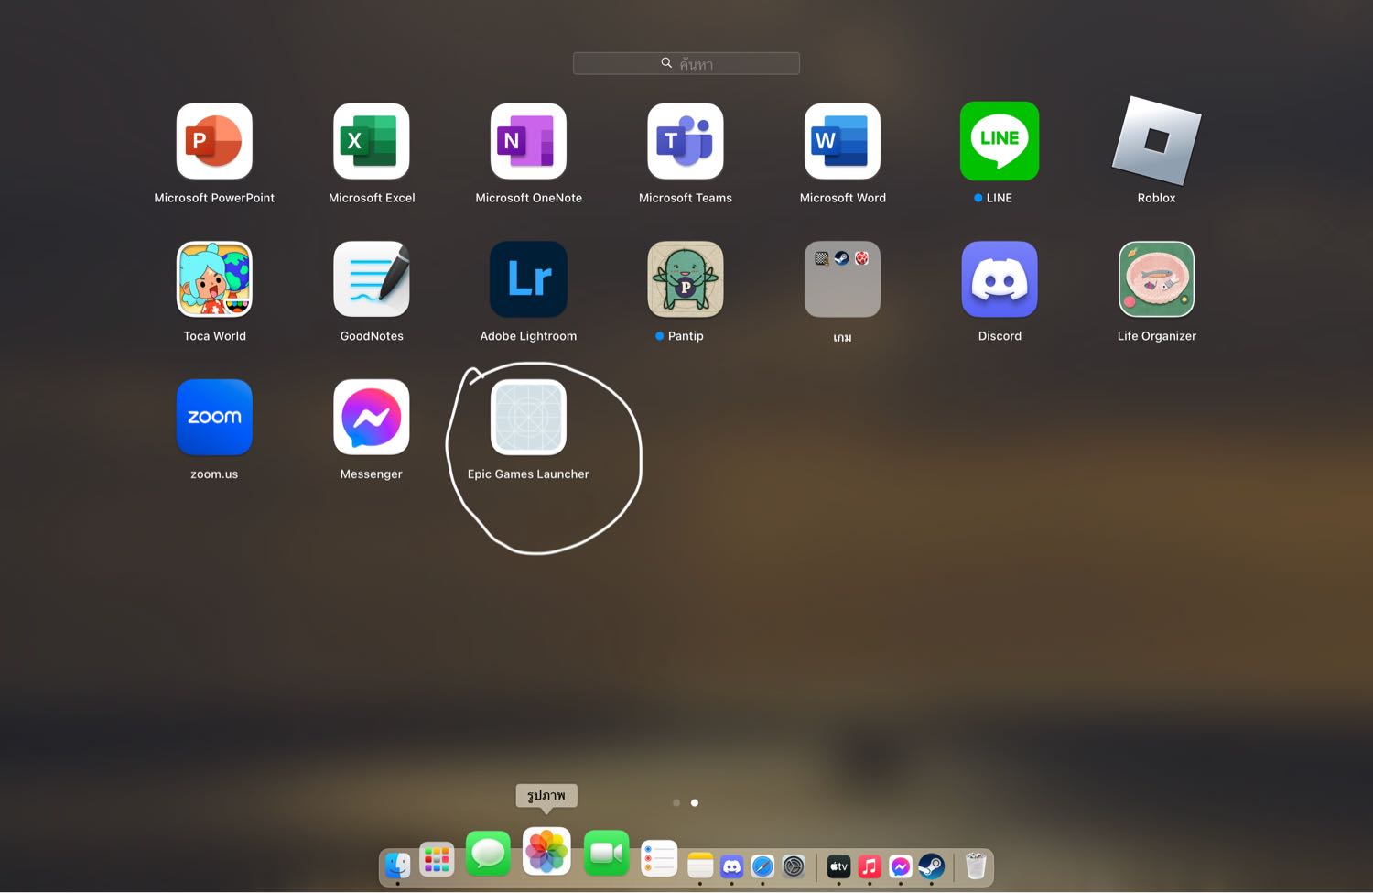Image resolution: width=1373 pixels, height=893 pixels.
Task: Go to first Launchpad page dot
Action: pos(676,803)
